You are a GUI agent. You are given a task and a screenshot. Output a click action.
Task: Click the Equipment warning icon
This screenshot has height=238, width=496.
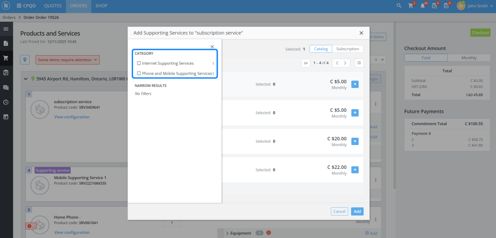tap(268, 233)
